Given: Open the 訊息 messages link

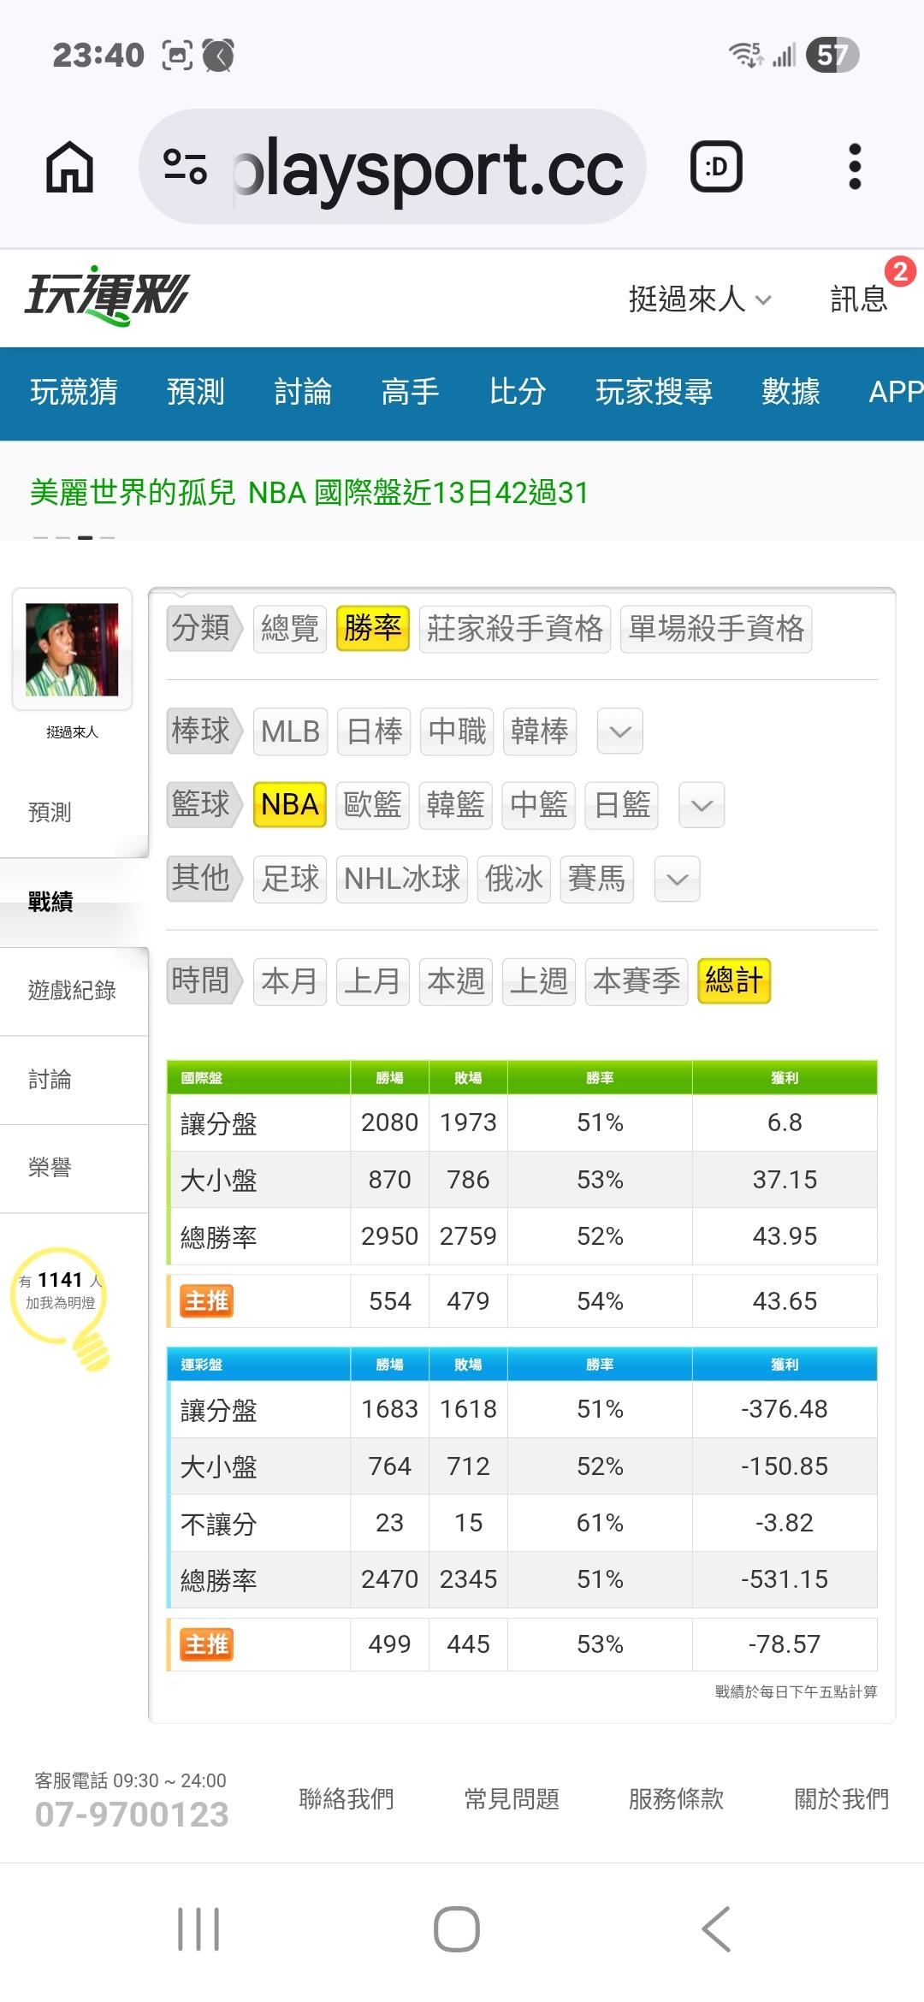Looking at the screenshot, I should coord(859,299).
